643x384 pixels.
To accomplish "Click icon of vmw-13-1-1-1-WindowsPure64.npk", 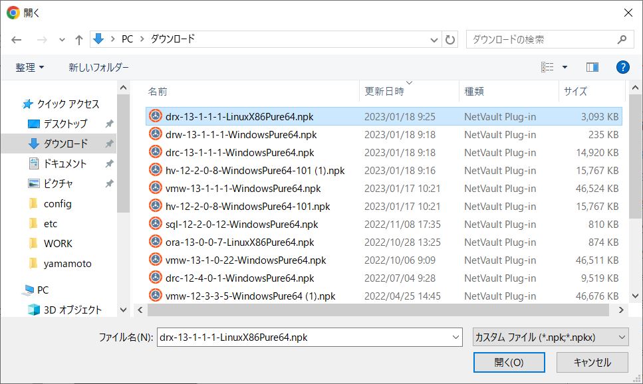I will [x=156, y=188].
